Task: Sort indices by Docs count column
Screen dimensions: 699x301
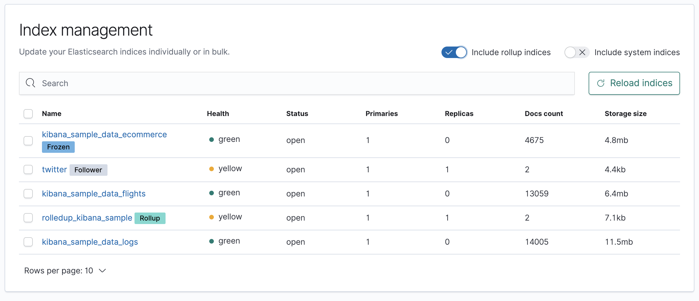Action: (x=544, y=113)
